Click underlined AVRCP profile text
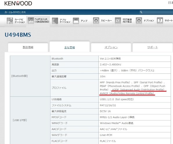Screen dimensions: 173x144 (x=127, y=93)
